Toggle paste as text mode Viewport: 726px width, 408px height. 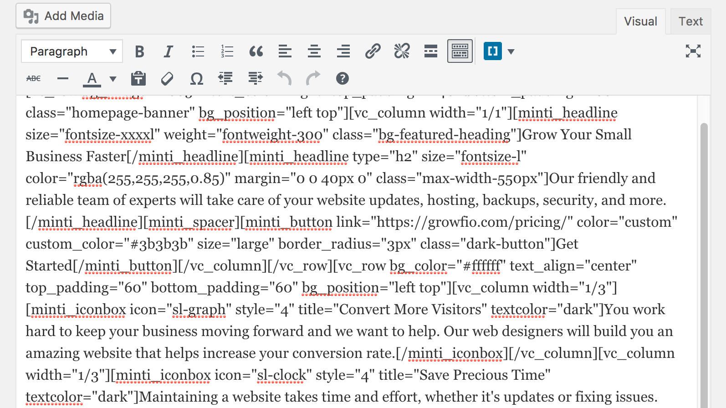138,78
